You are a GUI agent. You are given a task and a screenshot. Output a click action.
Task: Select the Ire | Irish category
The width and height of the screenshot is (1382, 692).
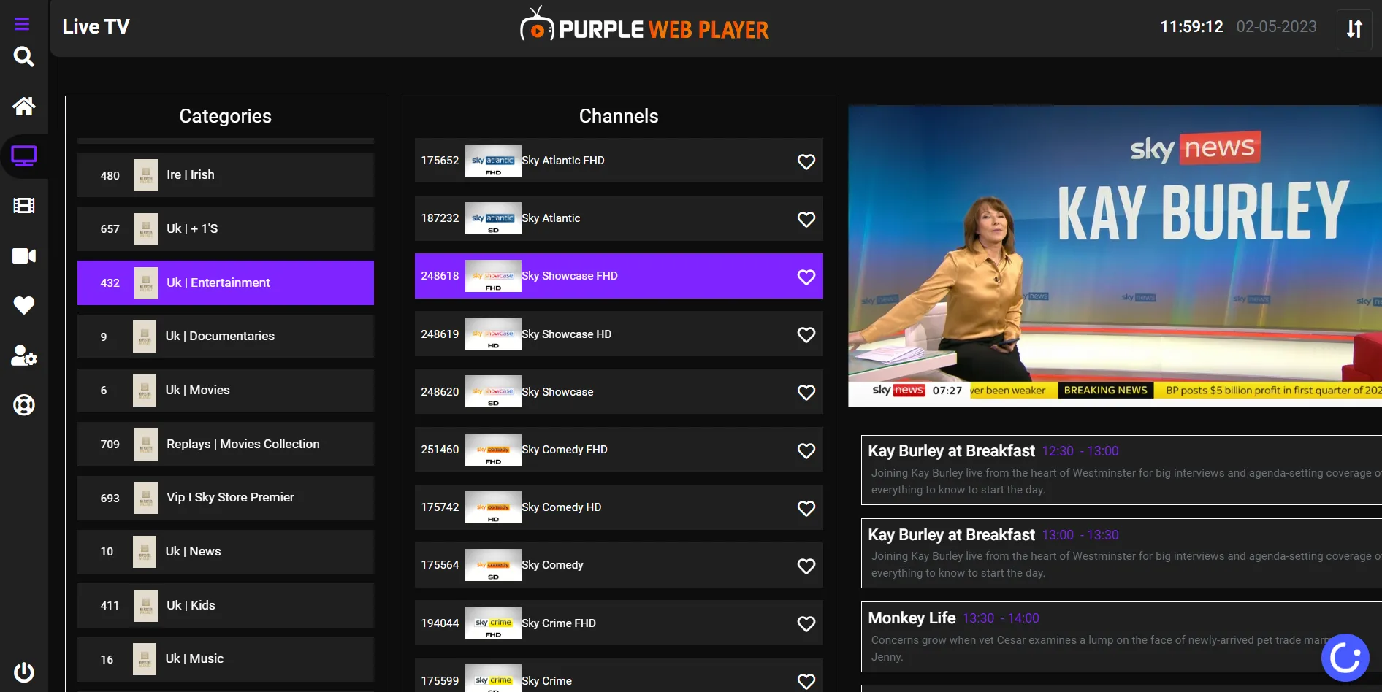[226, 175]
